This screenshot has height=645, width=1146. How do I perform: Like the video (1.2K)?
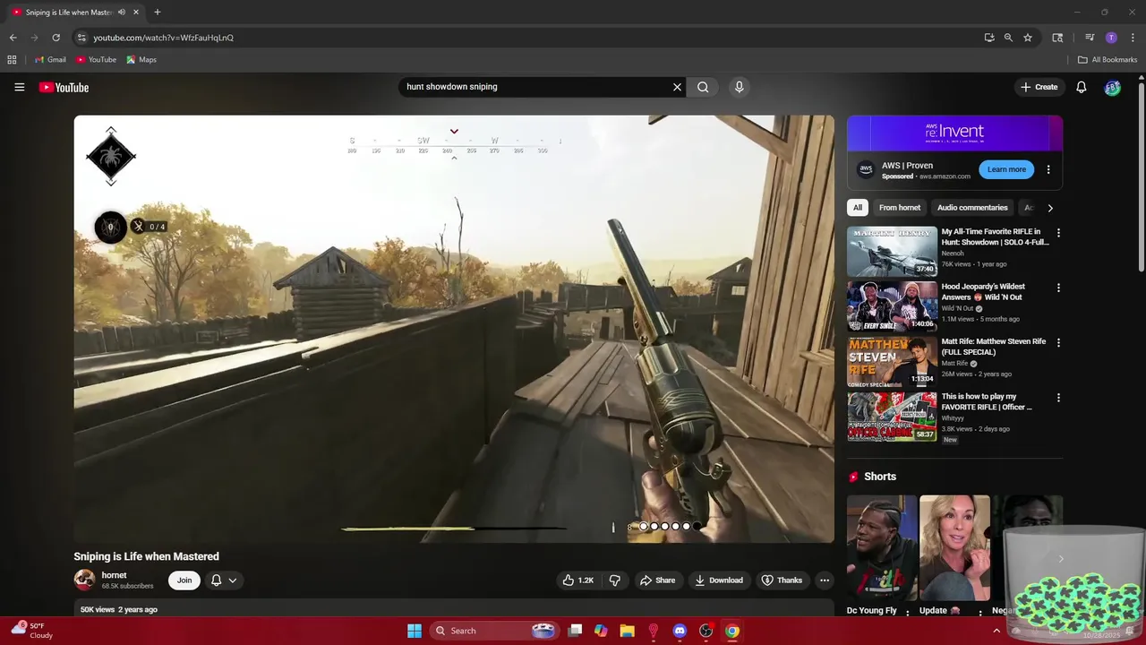pos(577,580)
